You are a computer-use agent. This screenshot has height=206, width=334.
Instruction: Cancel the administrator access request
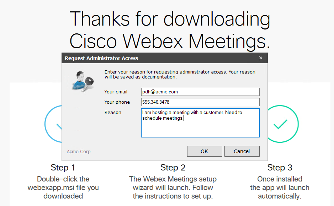(x=242, y=151)
